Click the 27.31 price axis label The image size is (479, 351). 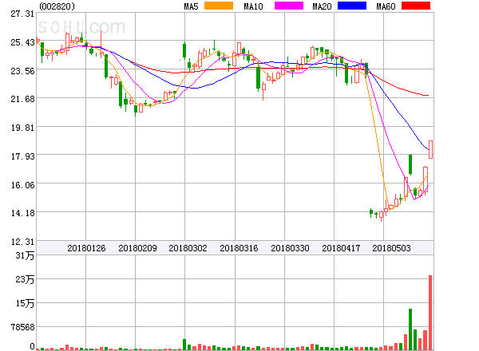22,14
